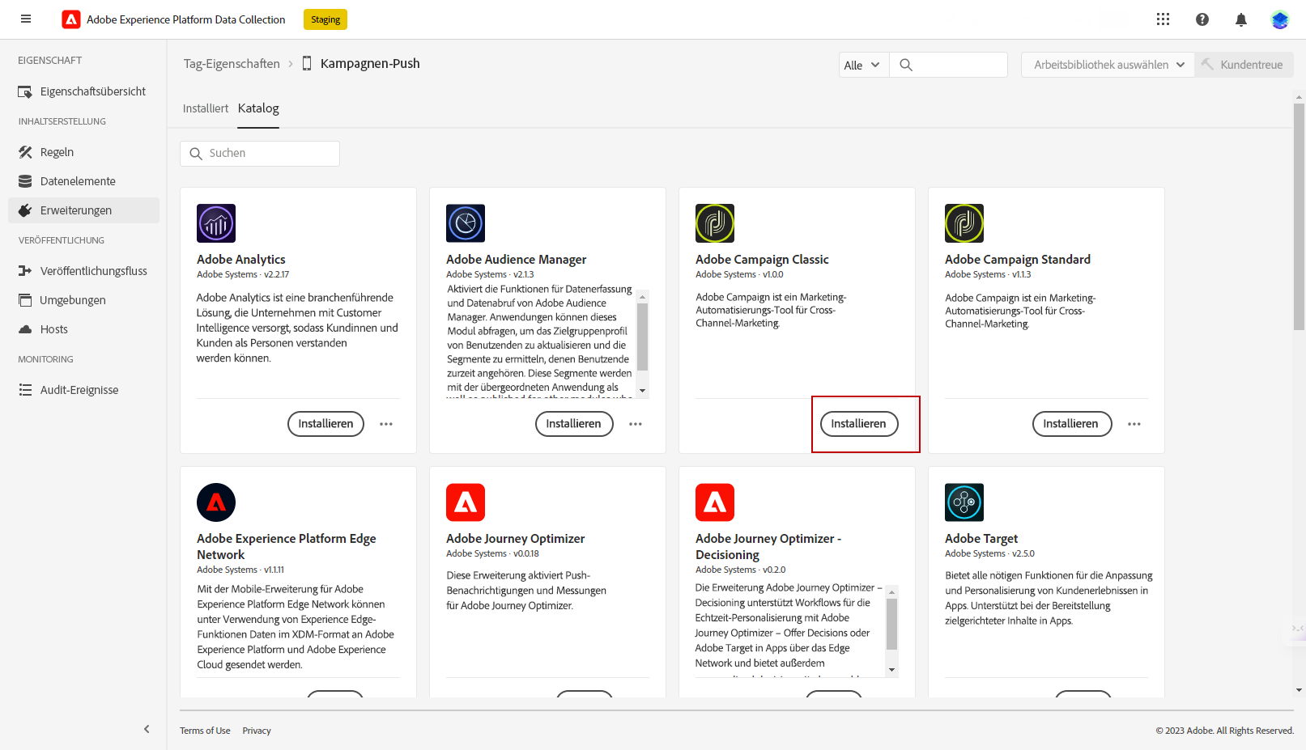Open Eigenschaftsübersicht in the sidebar

click(83, 91)
